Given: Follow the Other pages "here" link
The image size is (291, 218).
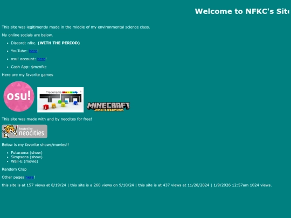Looking at the screenshot, I should (30, 177).
